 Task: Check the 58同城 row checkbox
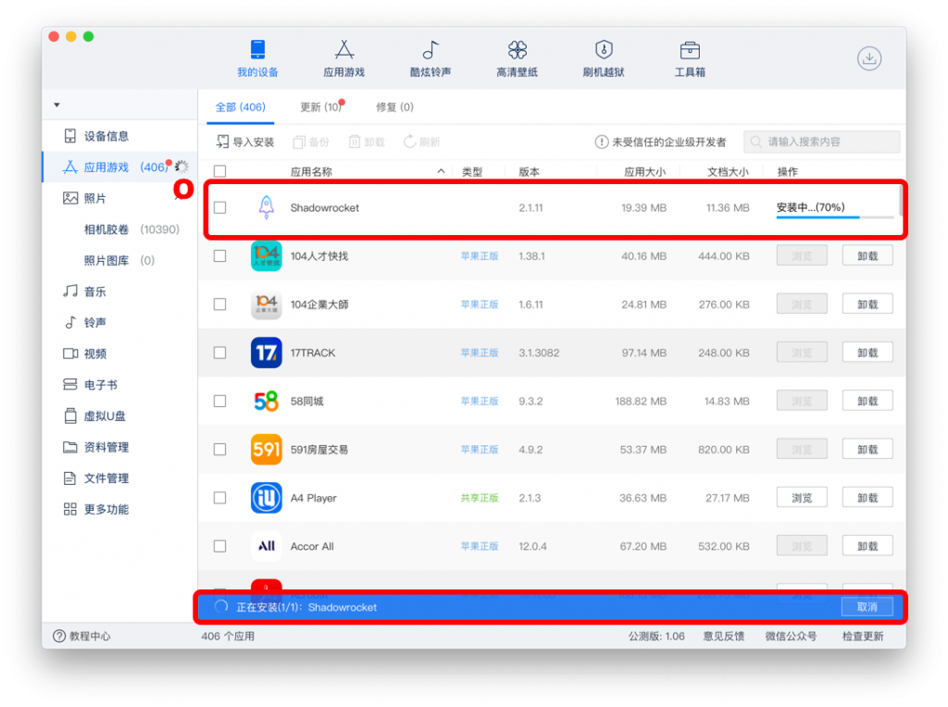click(220, 402)
